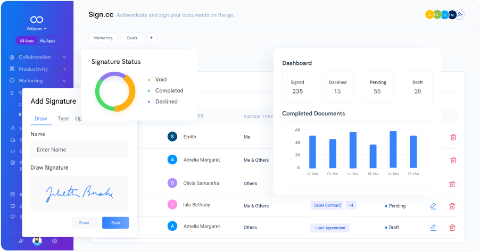Screen dimensions: 480x251
Task: Select the Sales tab
Action: [x=132, y=38]
